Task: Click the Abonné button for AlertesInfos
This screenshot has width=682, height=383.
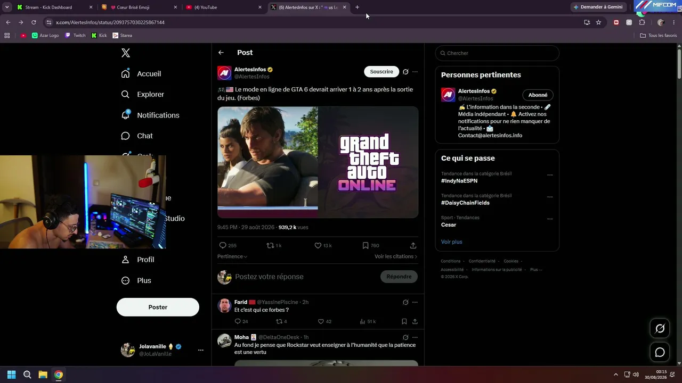Action: point(538,95)
